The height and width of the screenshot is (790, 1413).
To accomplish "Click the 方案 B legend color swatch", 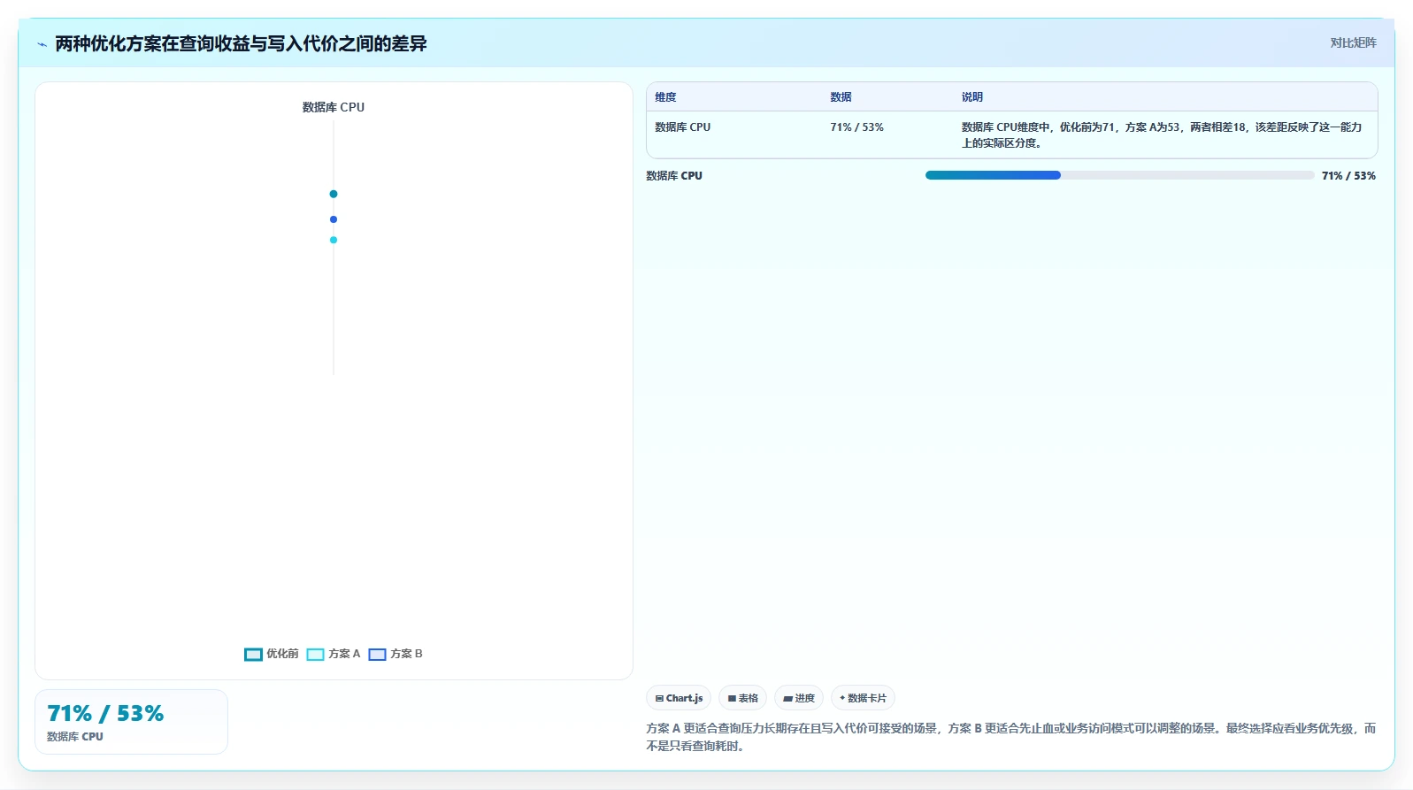I will (x=377, y=655).
